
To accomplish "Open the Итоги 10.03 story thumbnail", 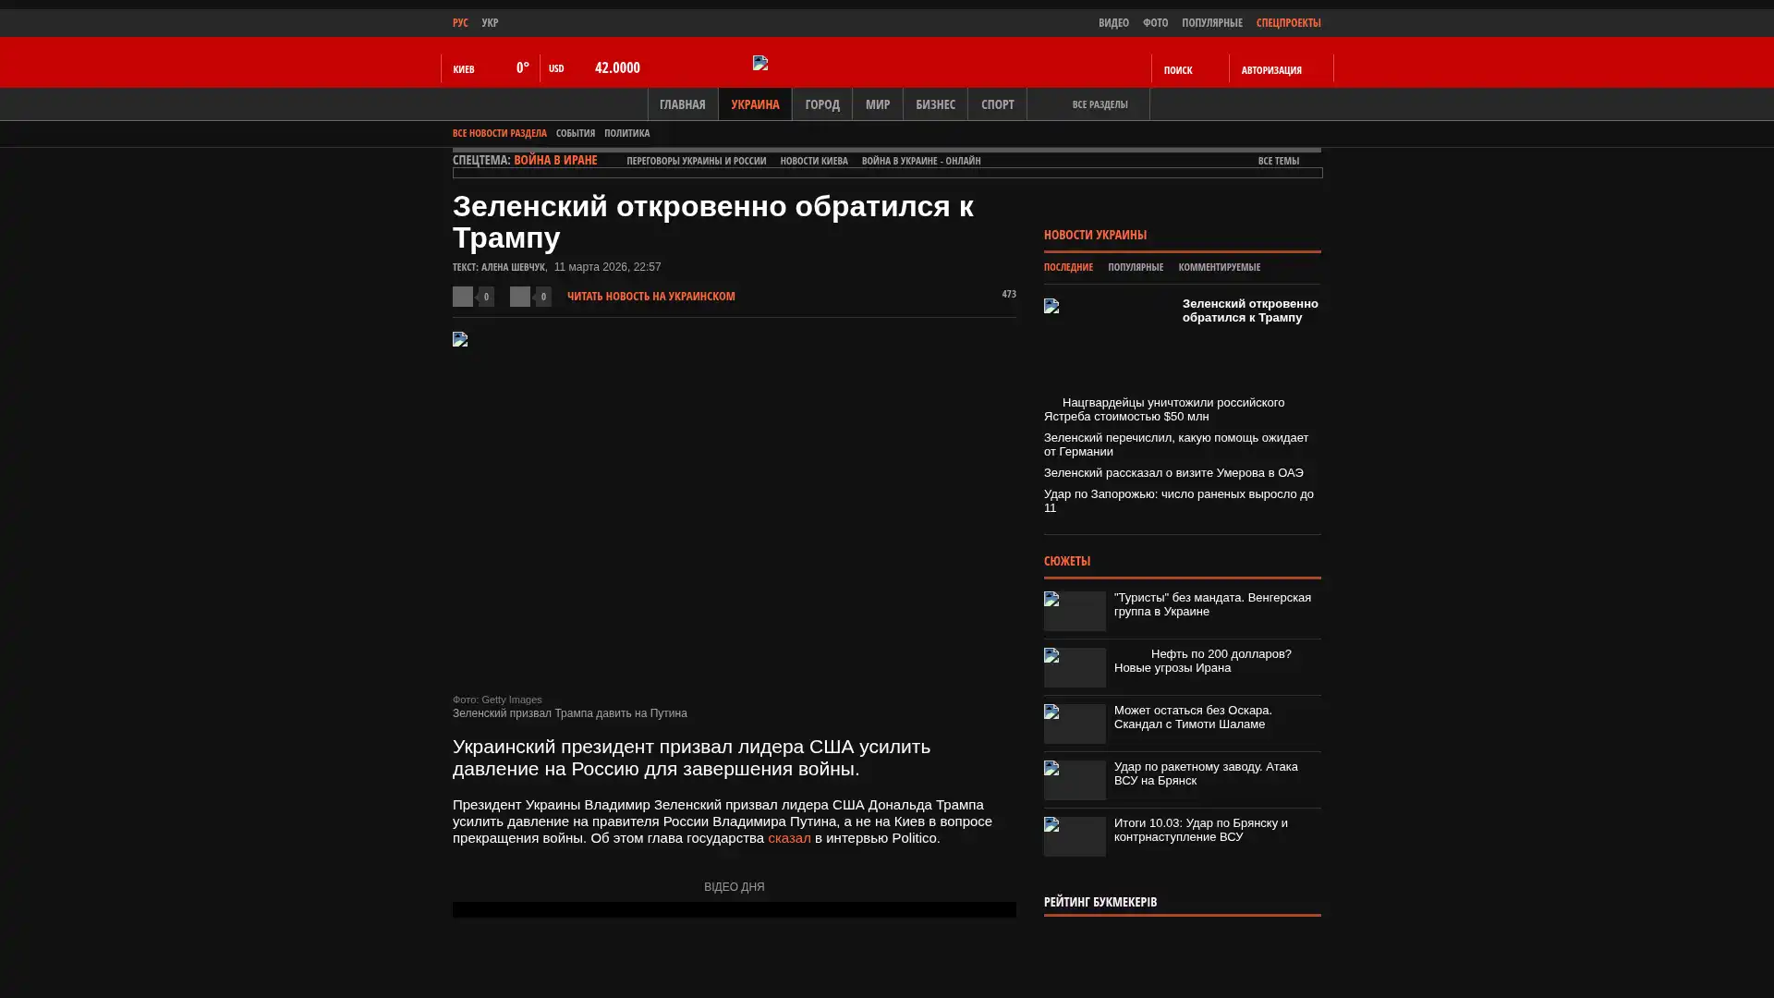I will (x=1075, y=836).
